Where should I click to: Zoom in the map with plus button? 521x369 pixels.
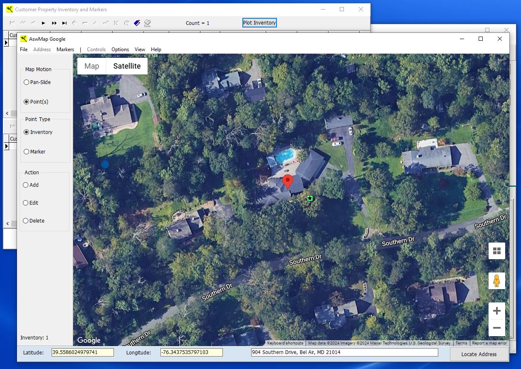click(497, 311)
